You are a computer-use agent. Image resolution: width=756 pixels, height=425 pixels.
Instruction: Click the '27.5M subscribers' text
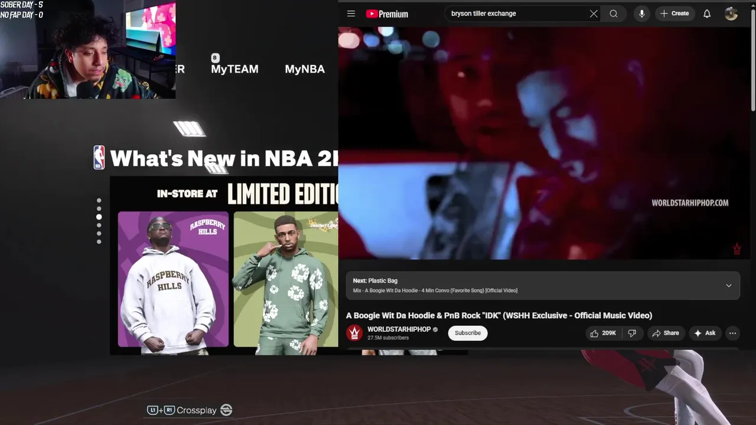(388, 338)
